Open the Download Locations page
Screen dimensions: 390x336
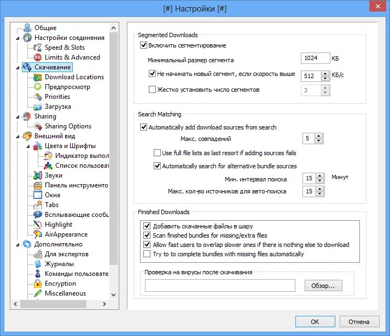tap(74, 77)
